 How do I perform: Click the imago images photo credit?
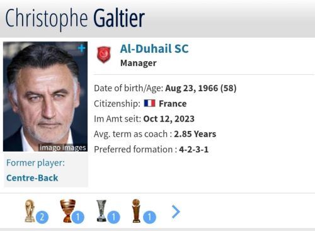pyautogui.click(x=63, y=148)
